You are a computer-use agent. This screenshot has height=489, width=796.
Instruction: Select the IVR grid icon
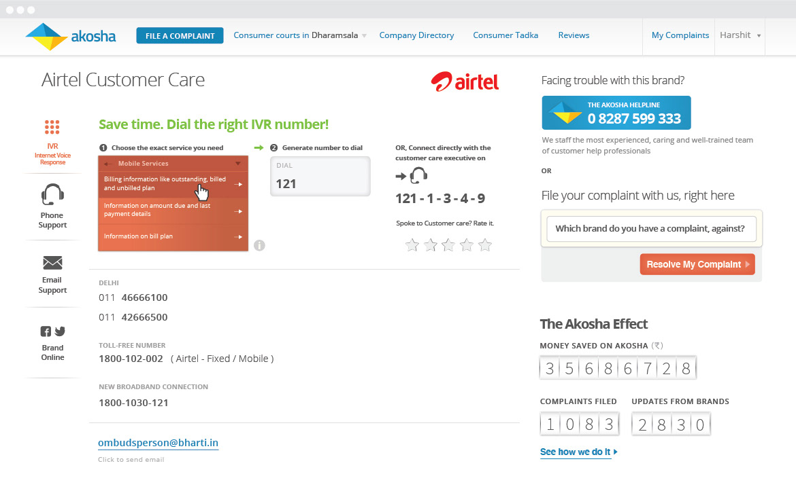(x=52, y=127)
